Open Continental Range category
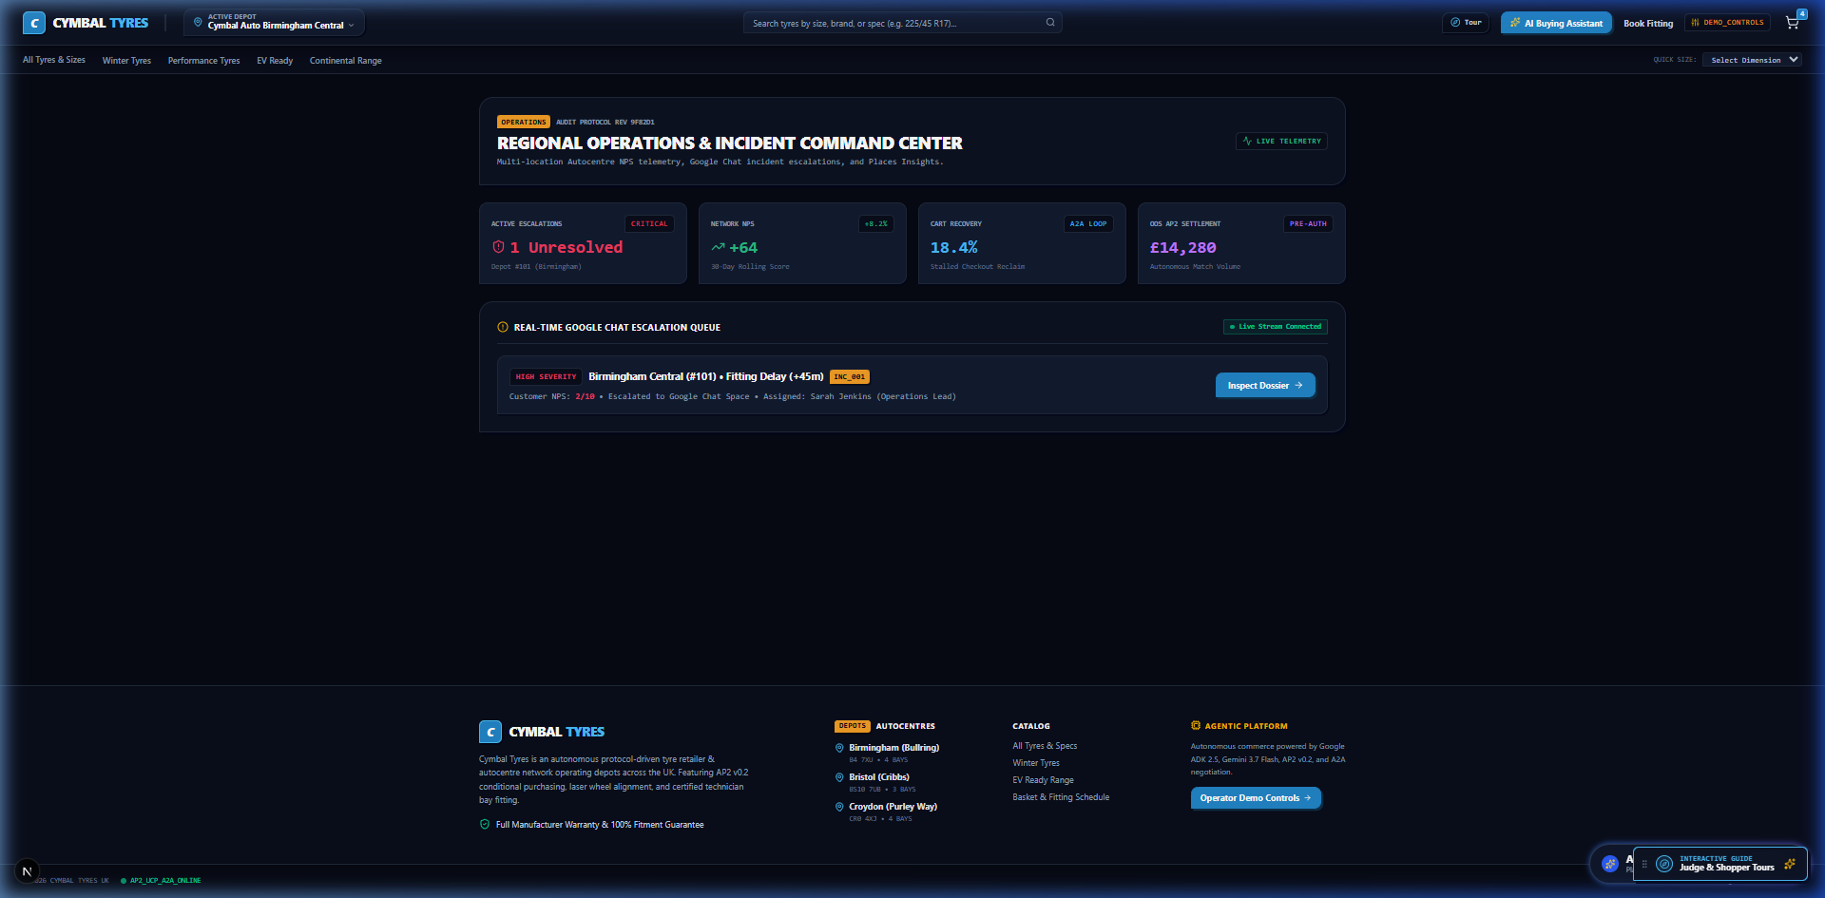The height and width of the screenshot is (898, 1825). tap(345, 61)
